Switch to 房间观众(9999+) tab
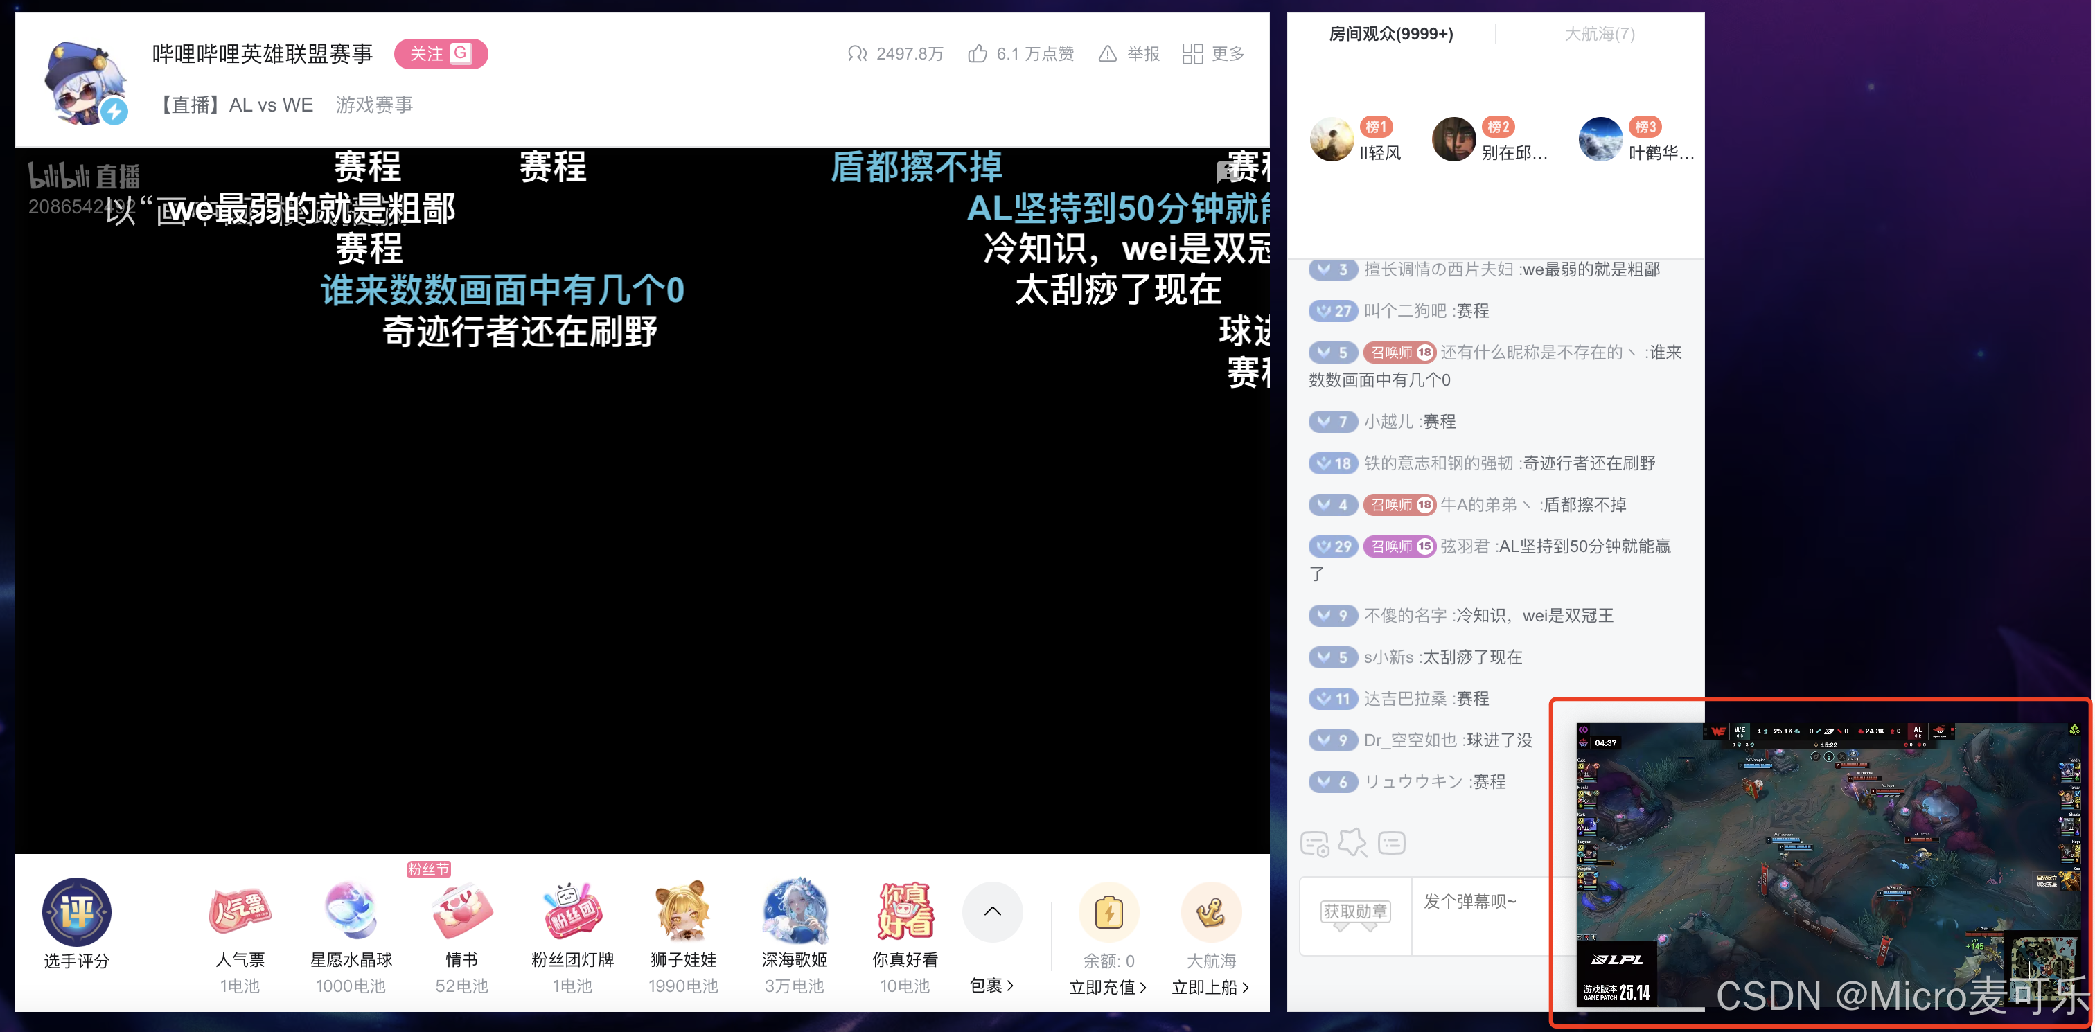Image resolution: width=2095 pixels, height=1032 pixels. point(1390,33)
